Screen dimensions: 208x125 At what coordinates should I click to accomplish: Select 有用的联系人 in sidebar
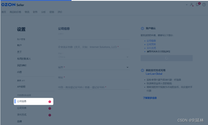point(24,59)
